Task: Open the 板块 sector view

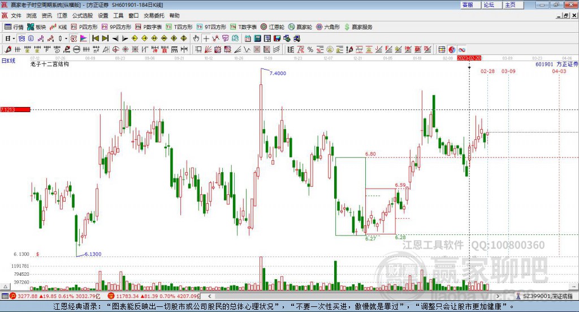Action: (x=36, y=27)
